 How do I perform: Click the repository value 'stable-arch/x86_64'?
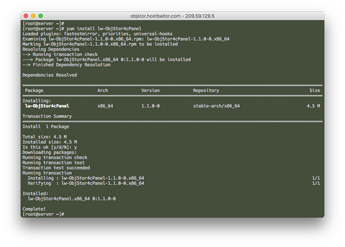tap(217, 106)
